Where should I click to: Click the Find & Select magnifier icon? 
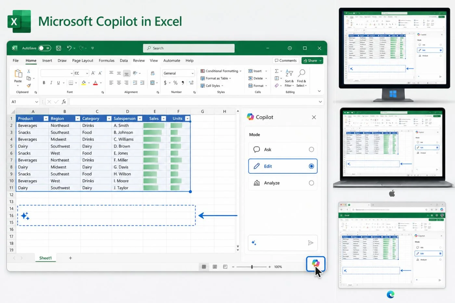pyautogui.click(x=302, y=73)
